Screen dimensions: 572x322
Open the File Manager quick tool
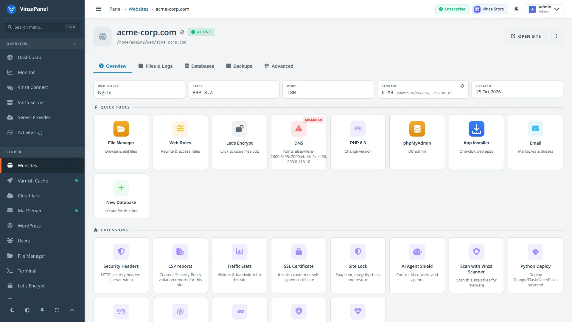point(121,142)
